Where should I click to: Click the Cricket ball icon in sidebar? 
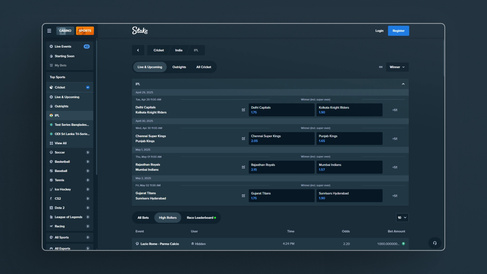51,87
